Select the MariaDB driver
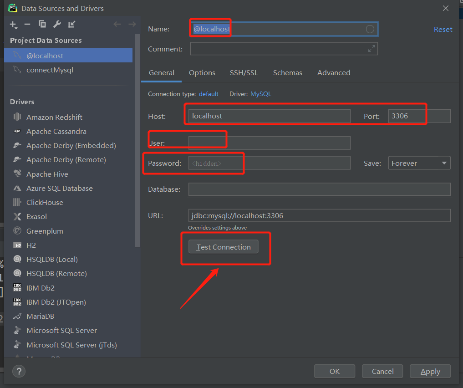This screenshot has height=388, width=463. (68, 317)
